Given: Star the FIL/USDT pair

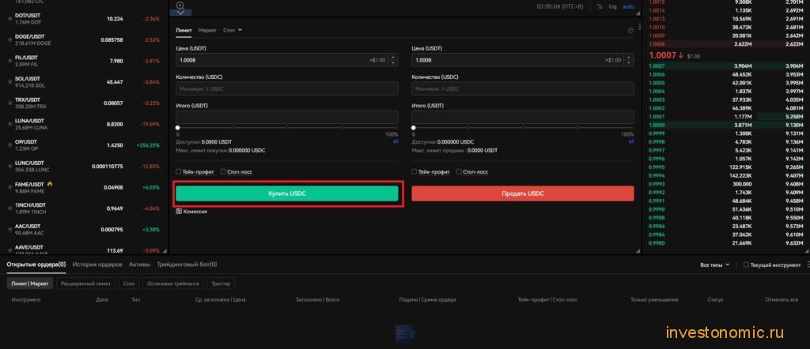Looking at the screenshot, I should [9, 61].
